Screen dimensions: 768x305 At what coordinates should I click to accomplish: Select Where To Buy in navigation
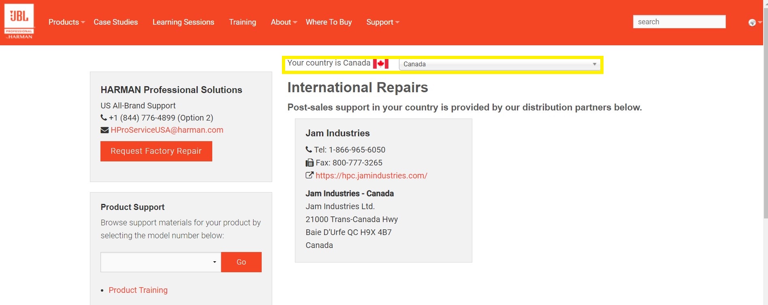[x=329, y=22]
